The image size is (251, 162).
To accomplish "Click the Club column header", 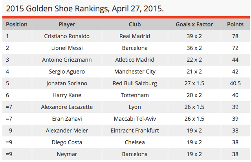I will (x=135, y=24).
